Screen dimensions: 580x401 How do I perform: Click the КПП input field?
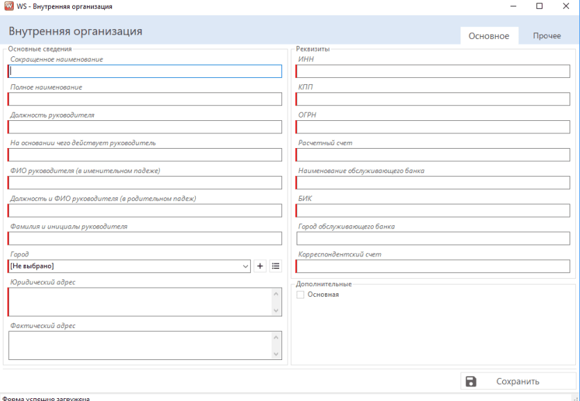coord(433,99)
